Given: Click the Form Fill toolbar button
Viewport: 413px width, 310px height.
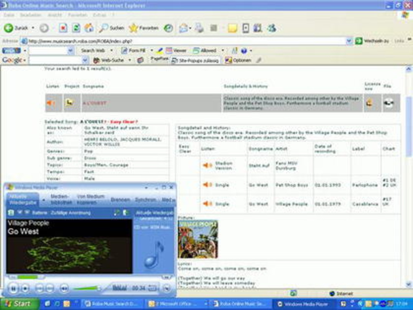Looking at the screenshot, I should 133,50.
